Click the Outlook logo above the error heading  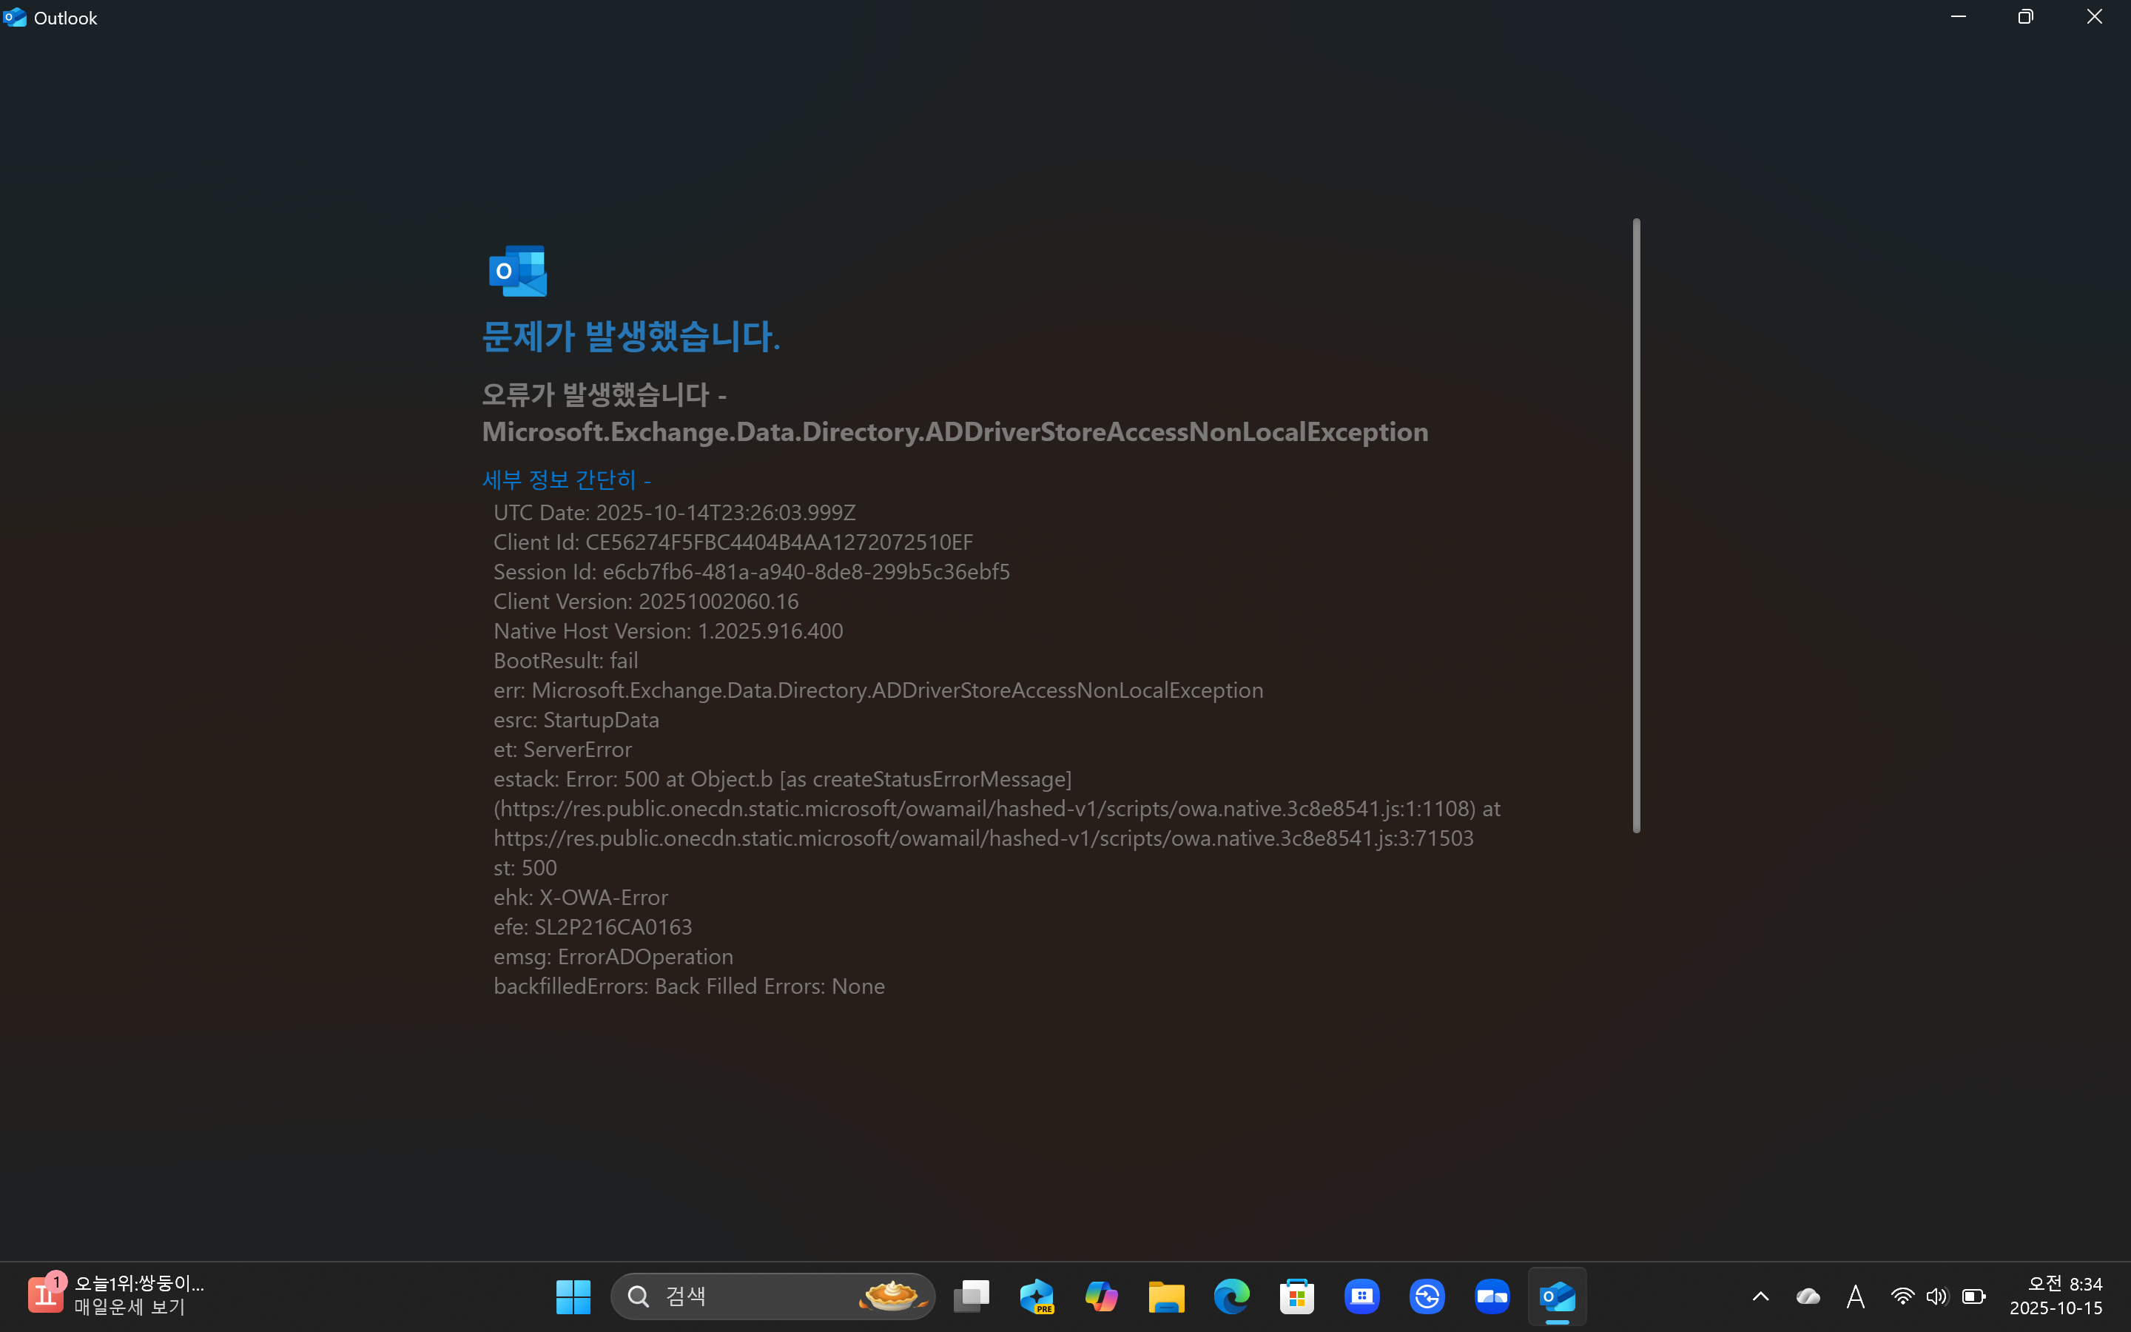[518, 270]
